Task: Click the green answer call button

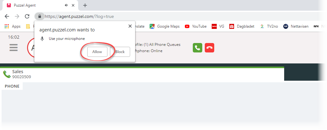Action: coord(198,48)
